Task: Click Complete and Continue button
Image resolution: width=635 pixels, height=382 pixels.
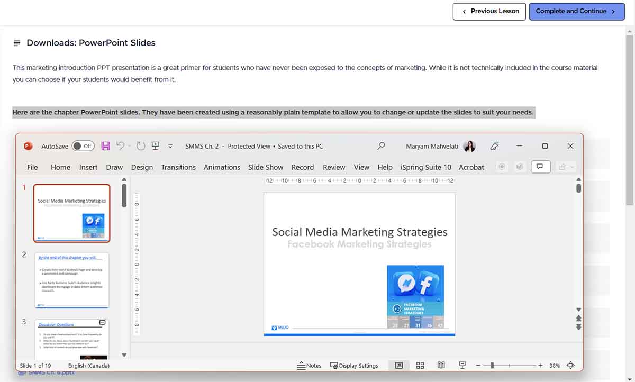Action: point(576,11)
